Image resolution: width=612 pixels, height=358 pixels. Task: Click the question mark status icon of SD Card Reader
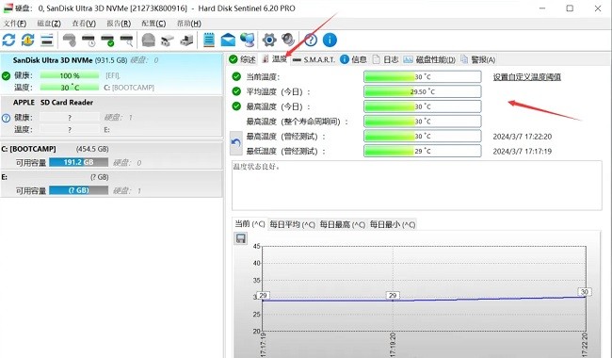point(6,118)
